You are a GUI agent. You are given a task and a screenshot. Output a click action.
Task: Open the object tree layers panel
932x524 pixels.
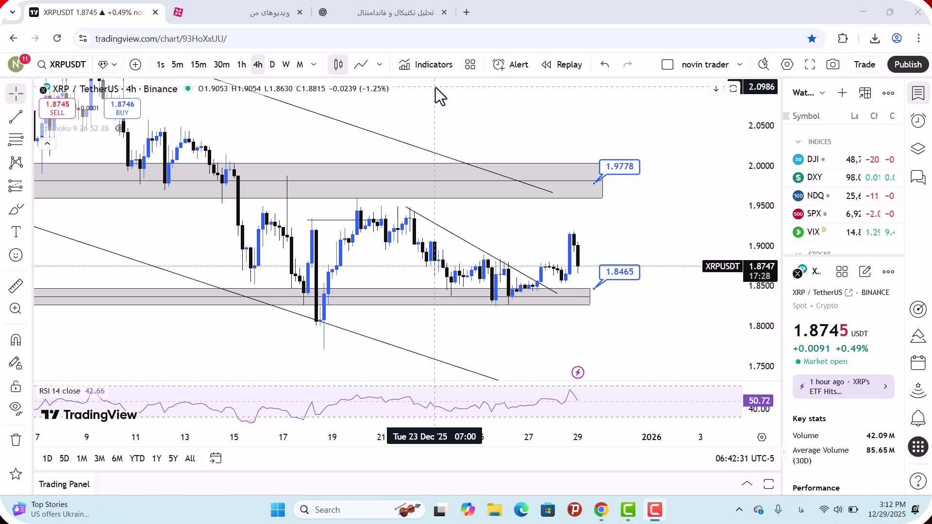tap(918, 148)
